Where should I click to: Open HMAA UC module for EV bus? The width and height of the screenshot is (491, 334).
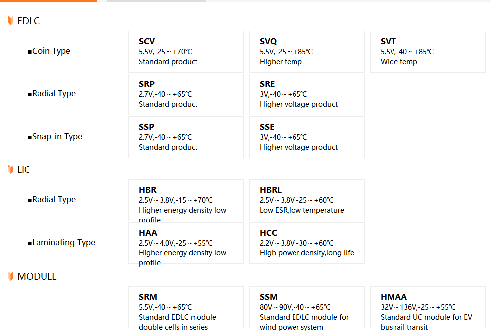(428, 307)
